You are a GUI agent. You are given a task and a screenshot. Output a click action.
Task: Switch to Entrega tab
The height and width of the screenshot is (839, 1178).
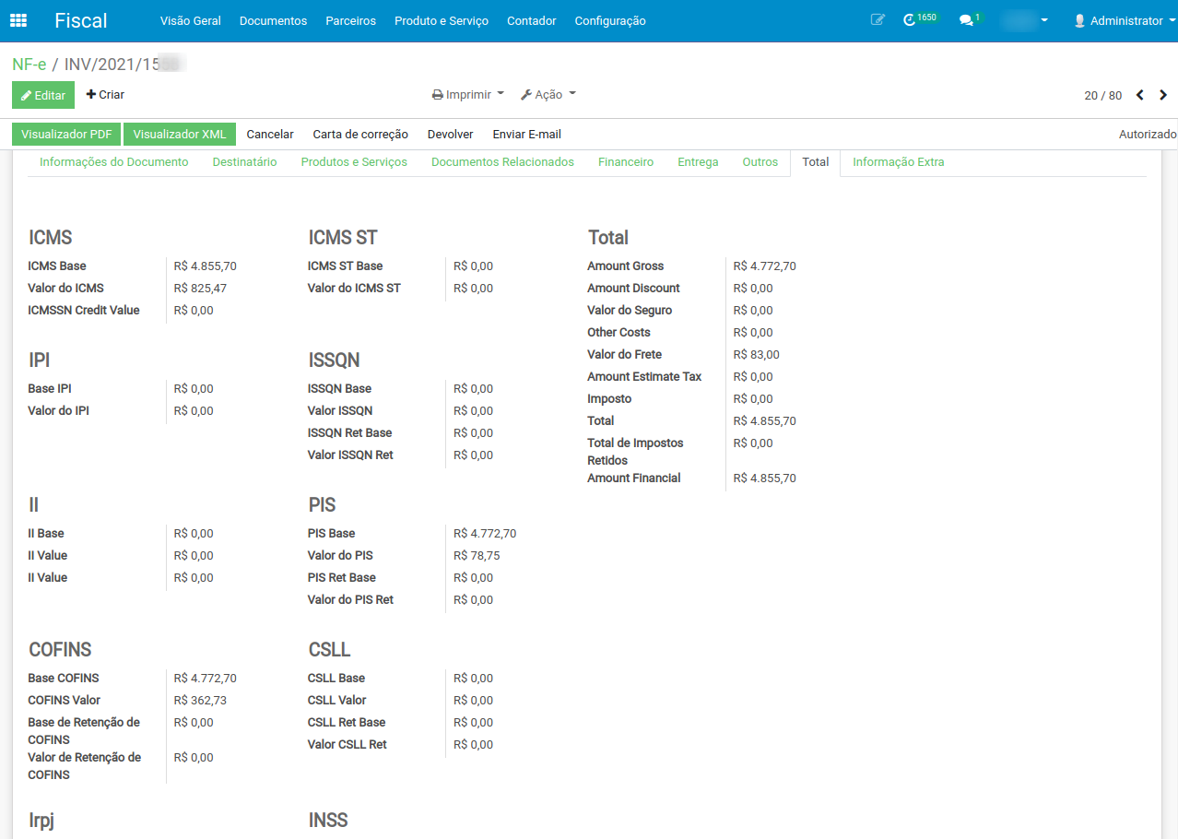pos(698,162)
